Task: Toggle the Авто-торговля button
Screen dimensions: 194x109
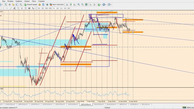Action: point(57,5)
